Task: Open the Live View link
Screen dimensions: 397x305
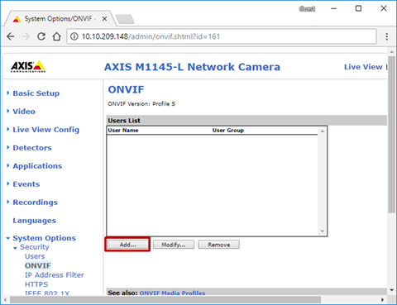Action: pyautogui.click(x=363, y=67)
